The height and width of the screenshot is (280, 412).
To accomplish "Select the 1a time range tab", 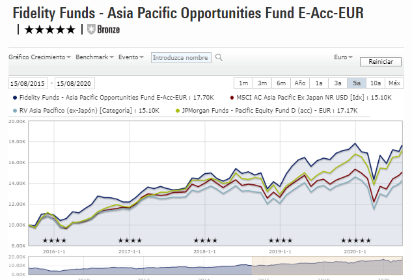I will [x=319, y=83].
